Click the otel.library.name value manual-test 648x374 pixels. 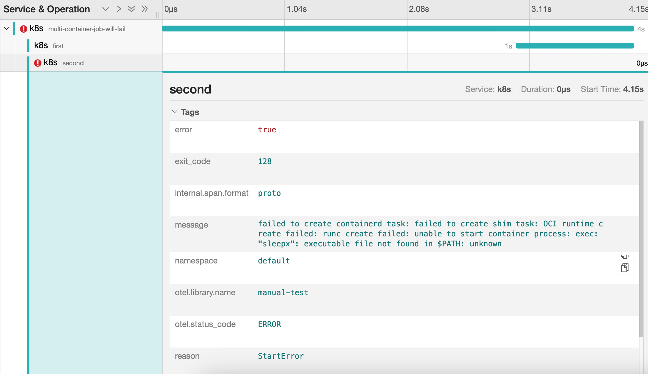(283, 293)
